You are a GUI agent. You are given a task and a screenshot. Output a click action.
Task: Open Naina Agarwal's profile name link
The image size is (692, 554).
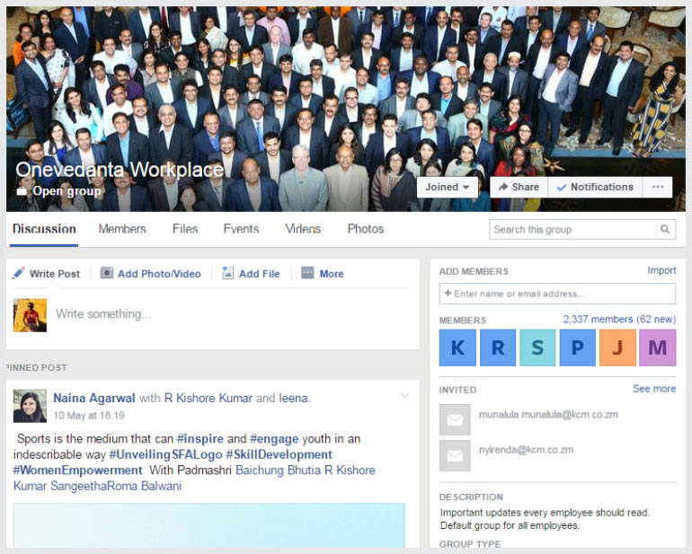pos(94,398)
